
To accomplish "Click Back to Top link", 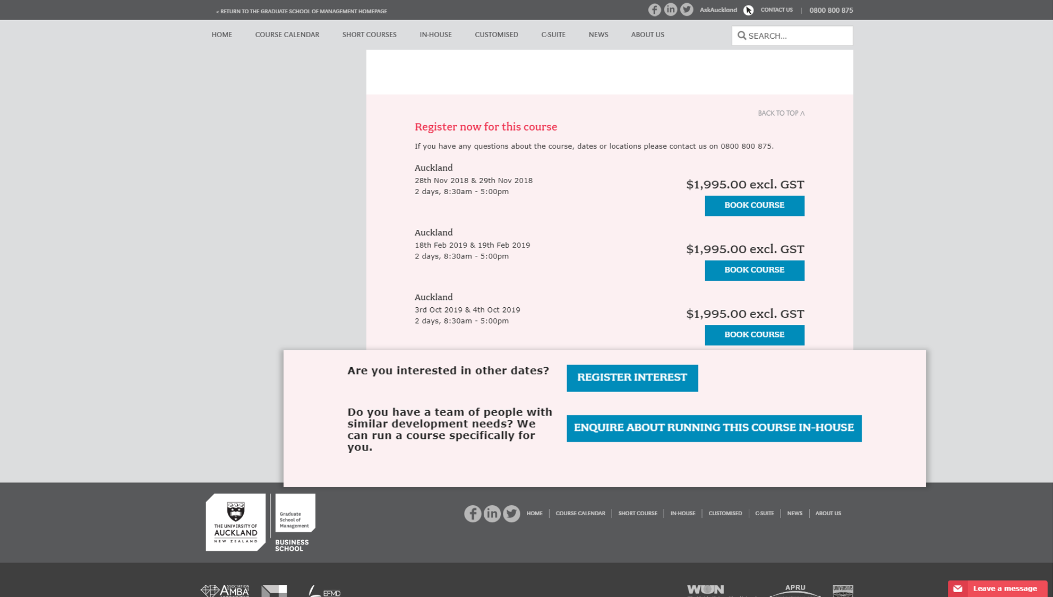I will (781, 113).
